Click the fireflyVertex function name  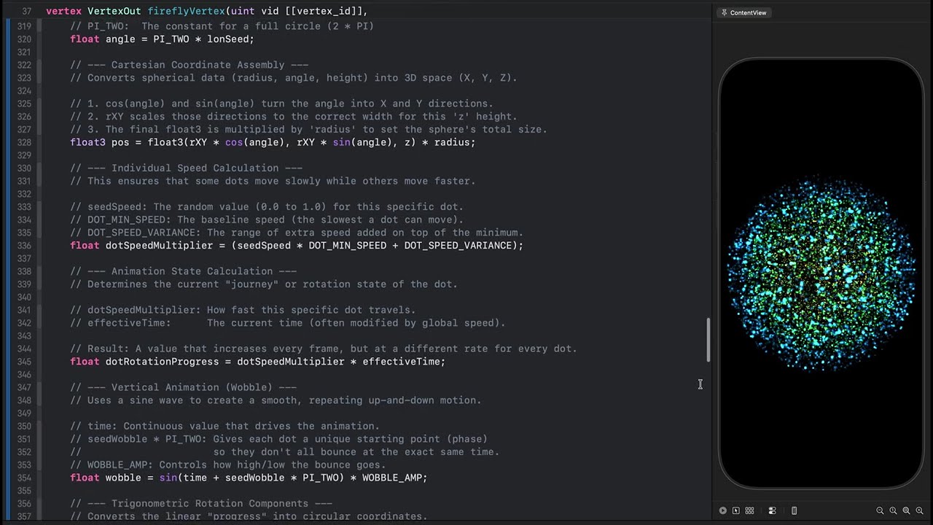tap(186, 12)
